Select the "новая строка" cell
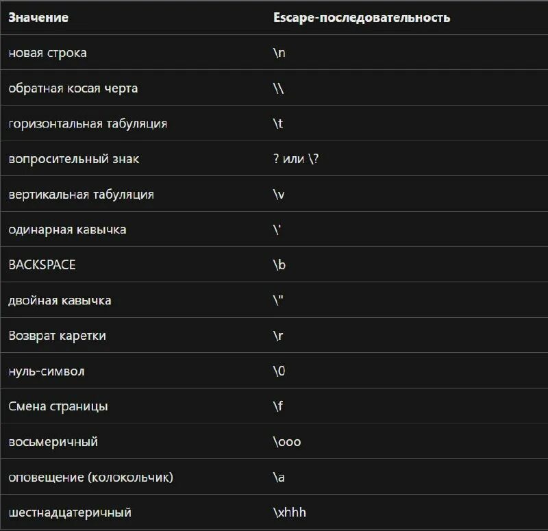 pos(47,53)
